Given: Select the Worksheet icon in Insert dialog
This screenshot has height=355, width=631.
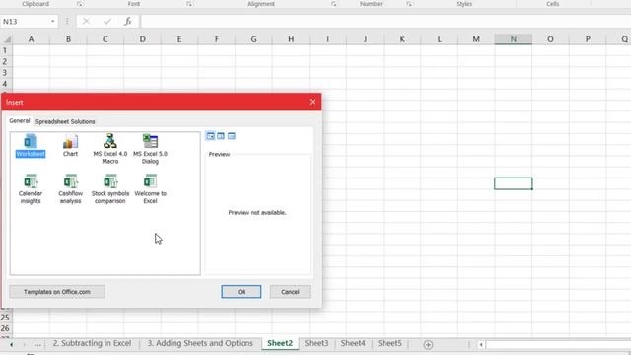Looking at the screenshot, I should click(31, 146).
